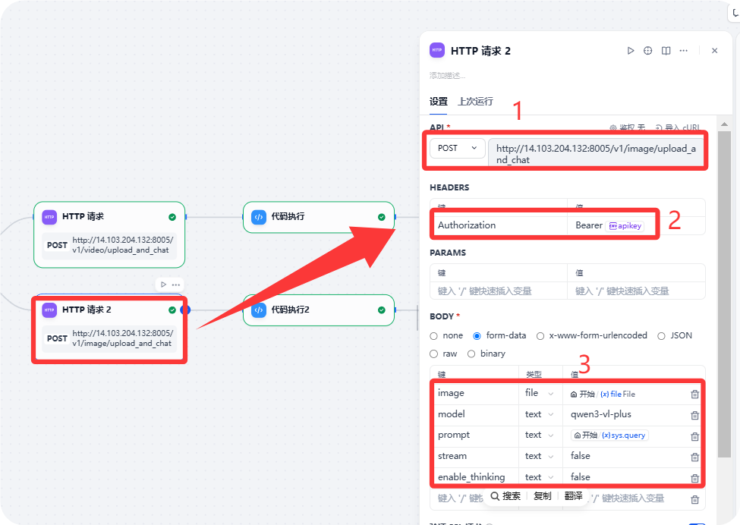Click the HTTP 请求 node purple icon on canvas
This screenshot has width=740, height=525.
49,217
